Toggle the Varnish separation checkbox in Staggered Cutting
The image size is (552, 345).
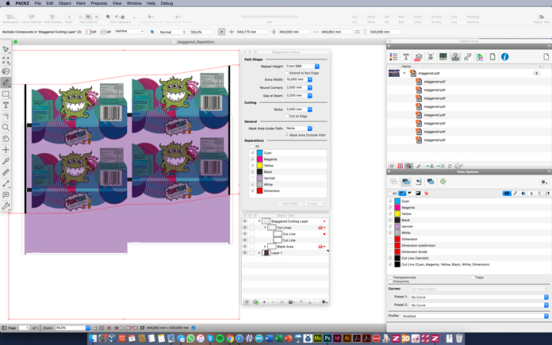tap(252, 178)
